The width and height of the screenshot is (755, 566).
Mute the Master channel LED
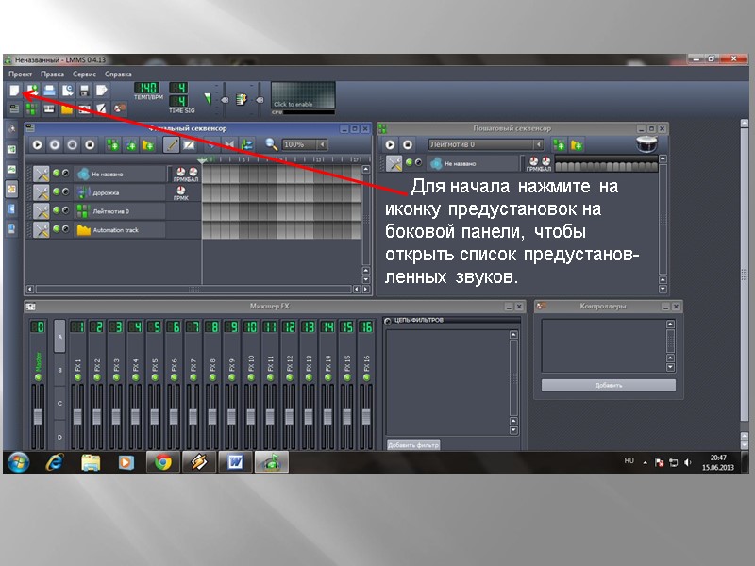[x=38, y=378]
